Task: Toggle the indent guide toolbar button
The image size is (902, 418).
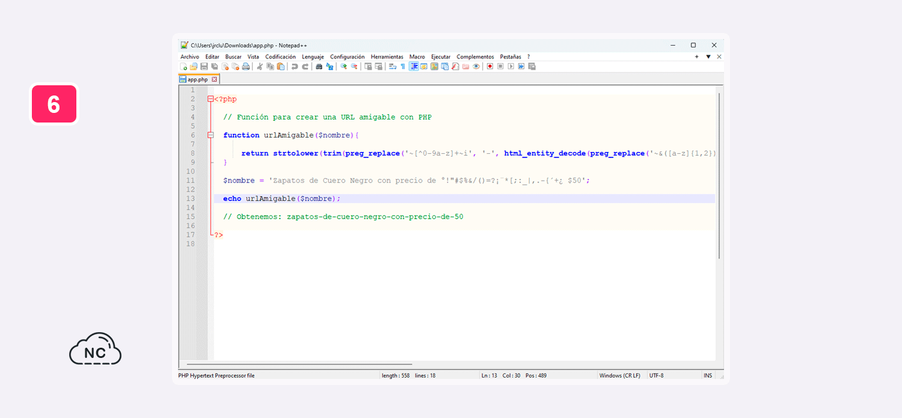Action: [x=414, y=67]
